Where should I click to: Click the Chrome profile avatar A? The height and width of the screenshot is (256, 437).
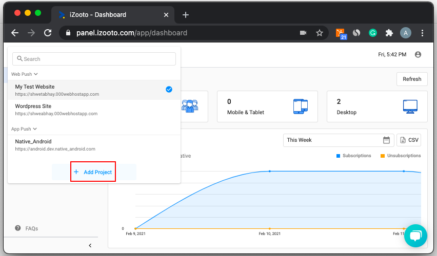[x=406, y=33]
